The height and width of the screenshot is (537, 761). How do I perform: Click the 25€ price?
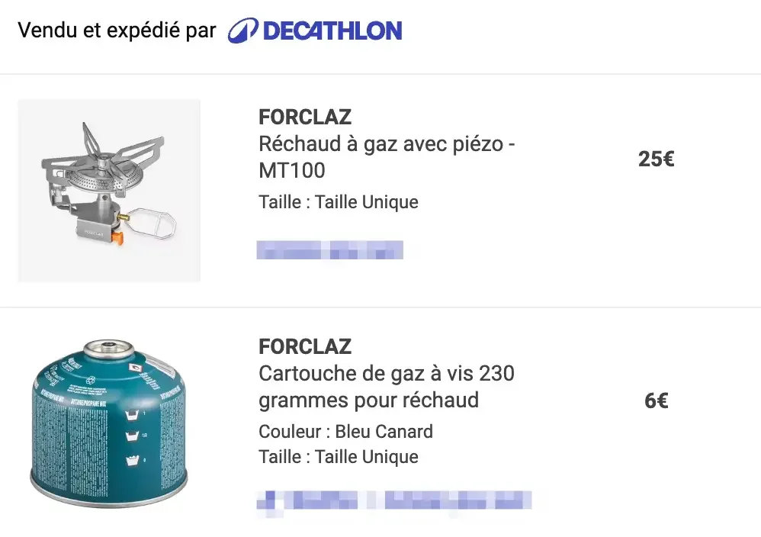(x=656, y=159)
